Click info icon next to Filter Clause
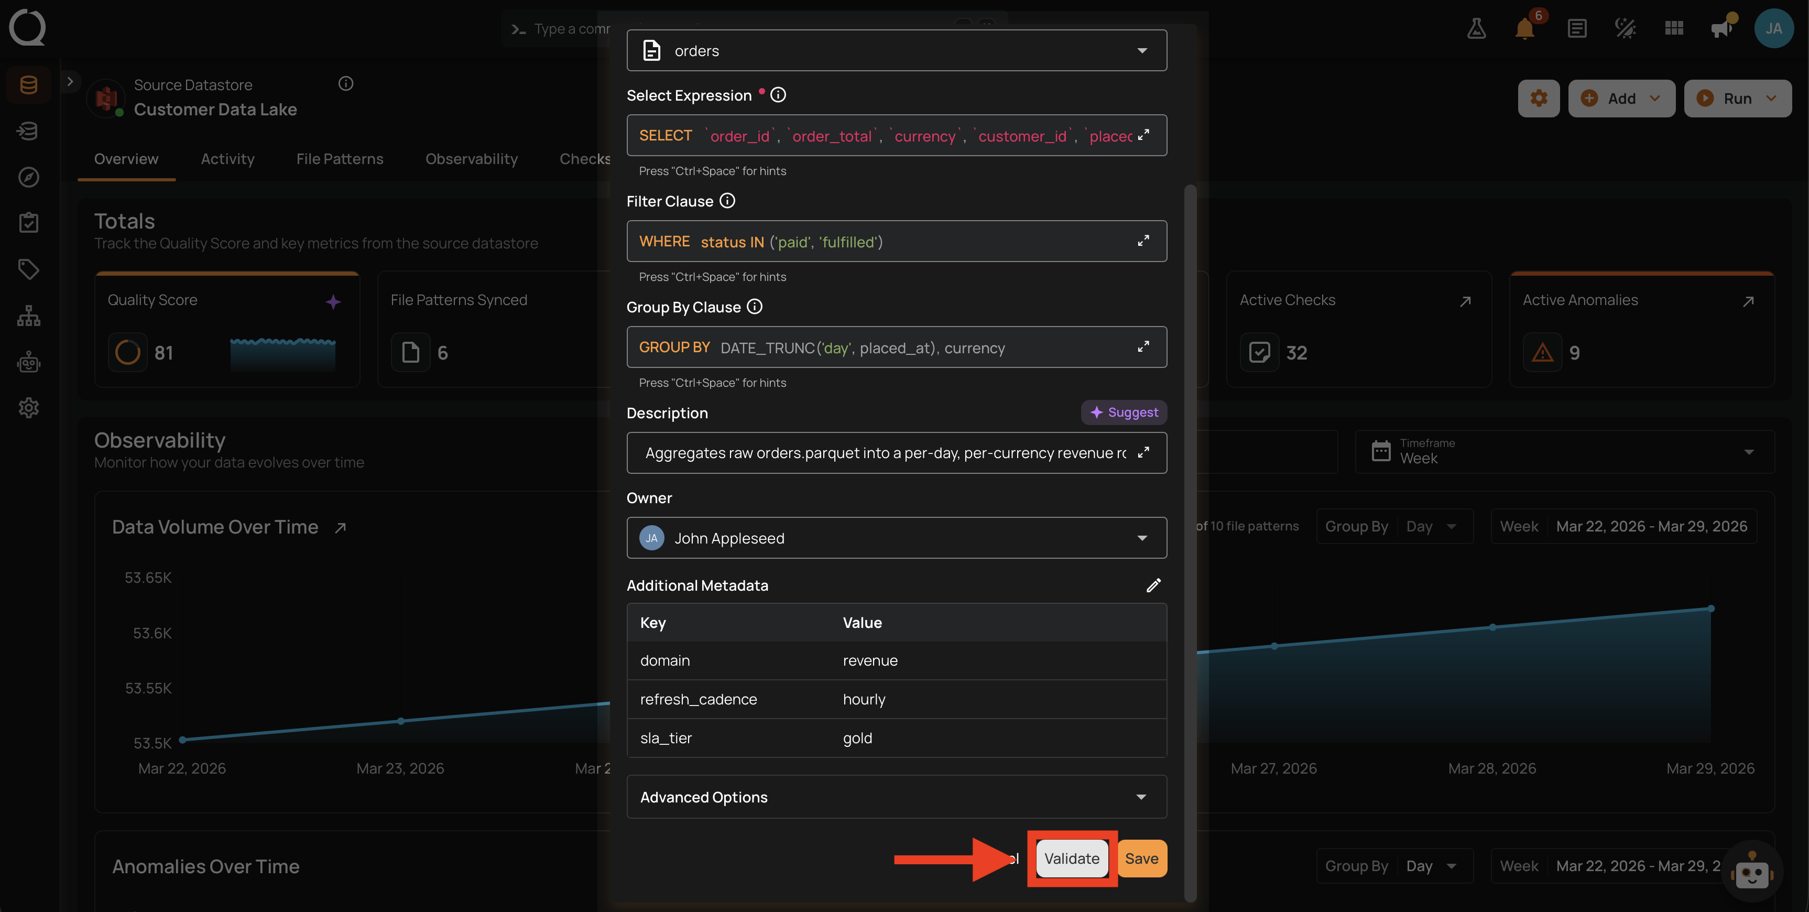 pyautogui.click(x=727, y=201)
